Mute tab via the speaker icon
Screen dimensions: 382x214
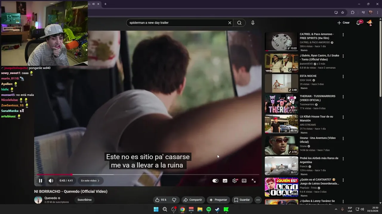[x=93, y=4]
